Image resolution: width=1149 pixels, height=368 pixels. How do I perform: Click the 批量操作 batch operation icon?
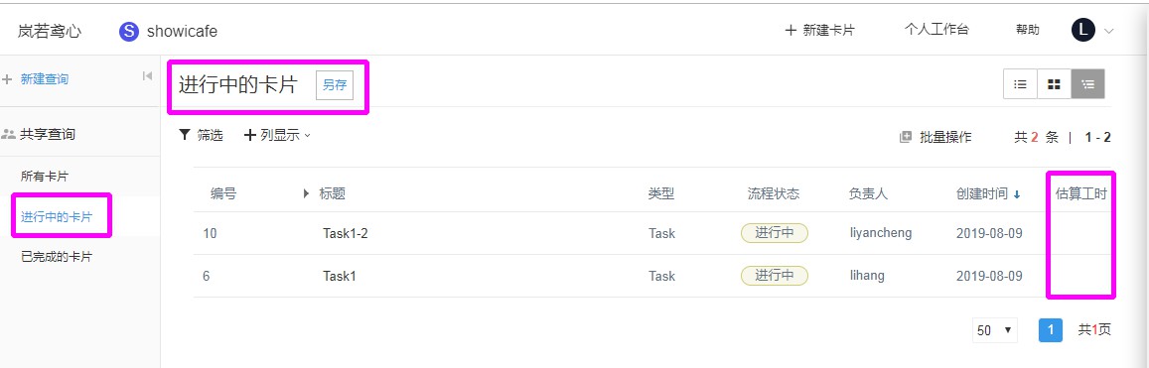906,137
